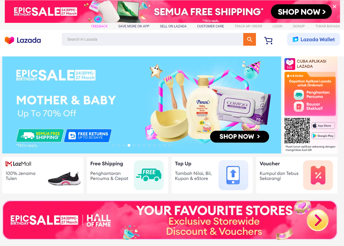Open the App Store download badge
344x246 pixels.
pyautogui.click(x=323, y=126)
